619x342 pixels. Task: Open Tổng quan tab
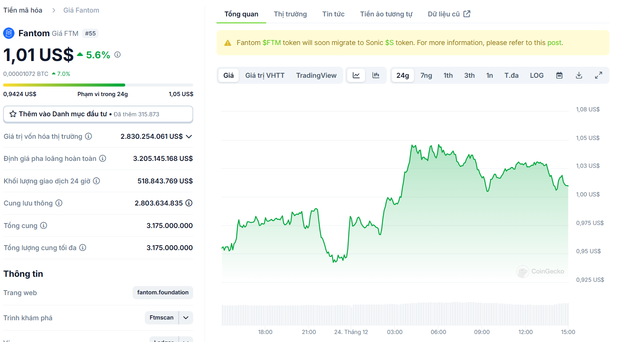click(x=241, y=14)
